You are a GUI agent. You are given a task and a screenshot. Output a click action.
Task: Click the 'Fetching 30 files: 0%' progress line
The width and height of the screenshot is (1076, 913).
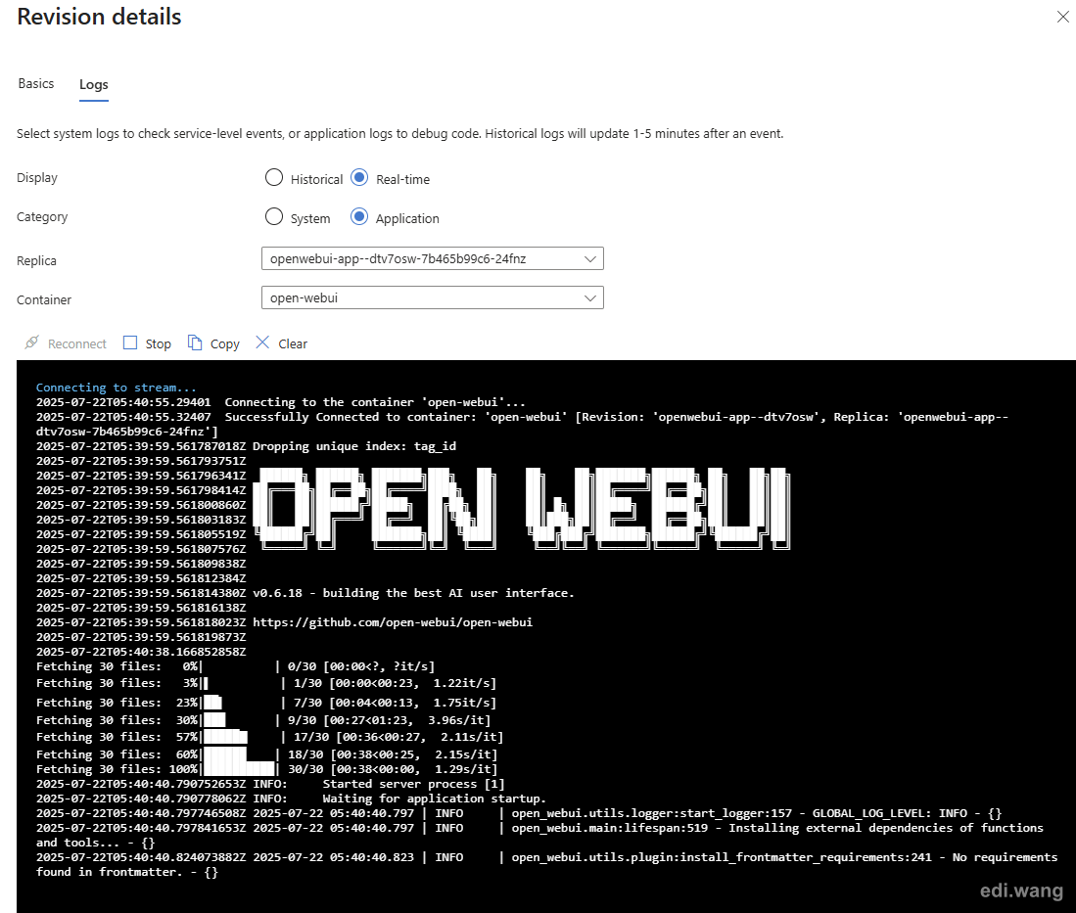tap(235, 666)
